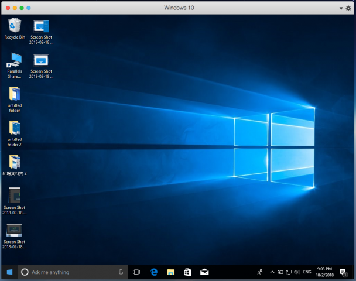Select the Recycle Bin desktop icon
Image resolution: width=356 pixels, height=281 pixels.
tap(15, 29)
